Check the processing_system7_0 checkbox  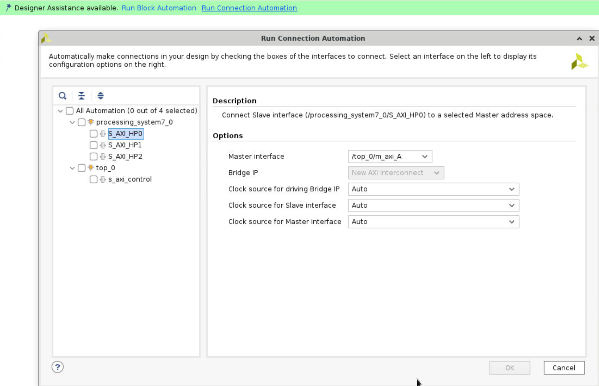click(x=82, y=122)
